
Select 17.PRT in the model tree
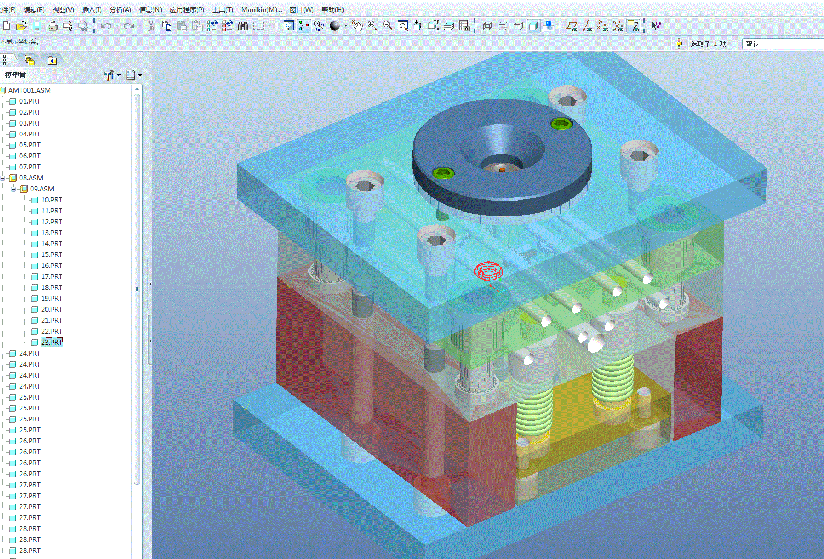[51, 277]
